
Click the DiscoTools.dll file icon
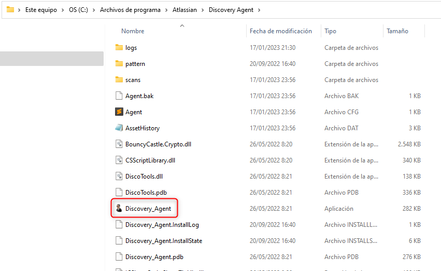tap(119, 176)
